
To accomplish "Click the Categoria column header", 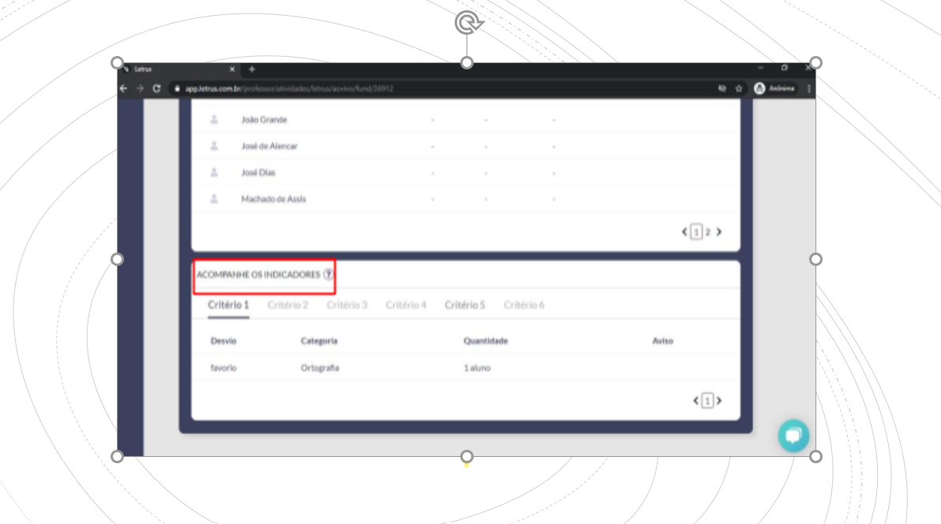I will [319, 341].
